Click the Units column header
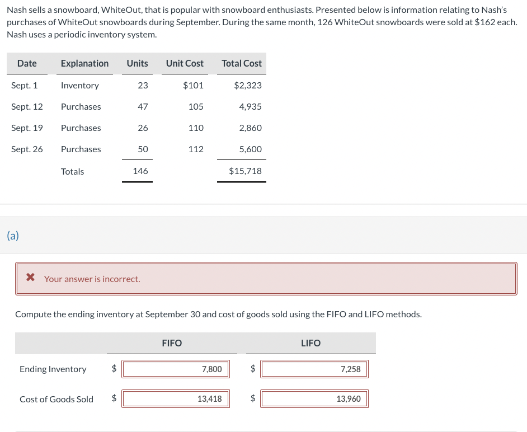The height and width of the screenshot is (432, 527). click(x=137, y=63)
